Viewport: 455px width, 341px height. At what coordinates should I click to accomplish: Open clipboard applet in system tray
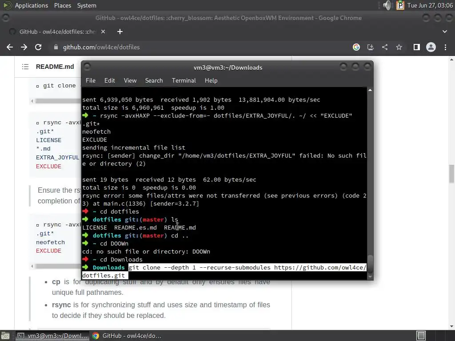400,5
